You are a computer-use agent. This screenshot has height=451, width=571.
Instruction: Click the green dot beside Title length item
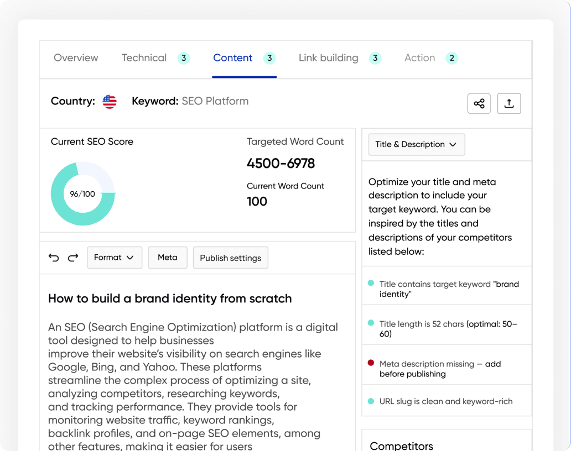tap(371, 323)
